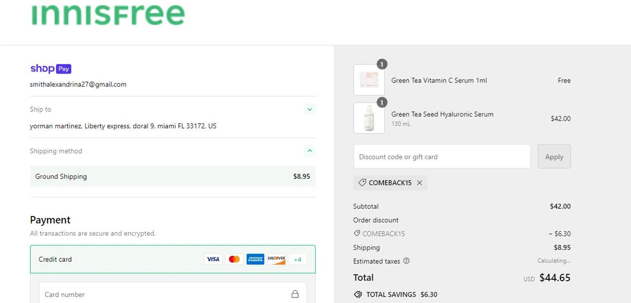This screenshot has width=631, height=303.
Task: Click the Total $44.65 amount
Action: coord(555,278)
